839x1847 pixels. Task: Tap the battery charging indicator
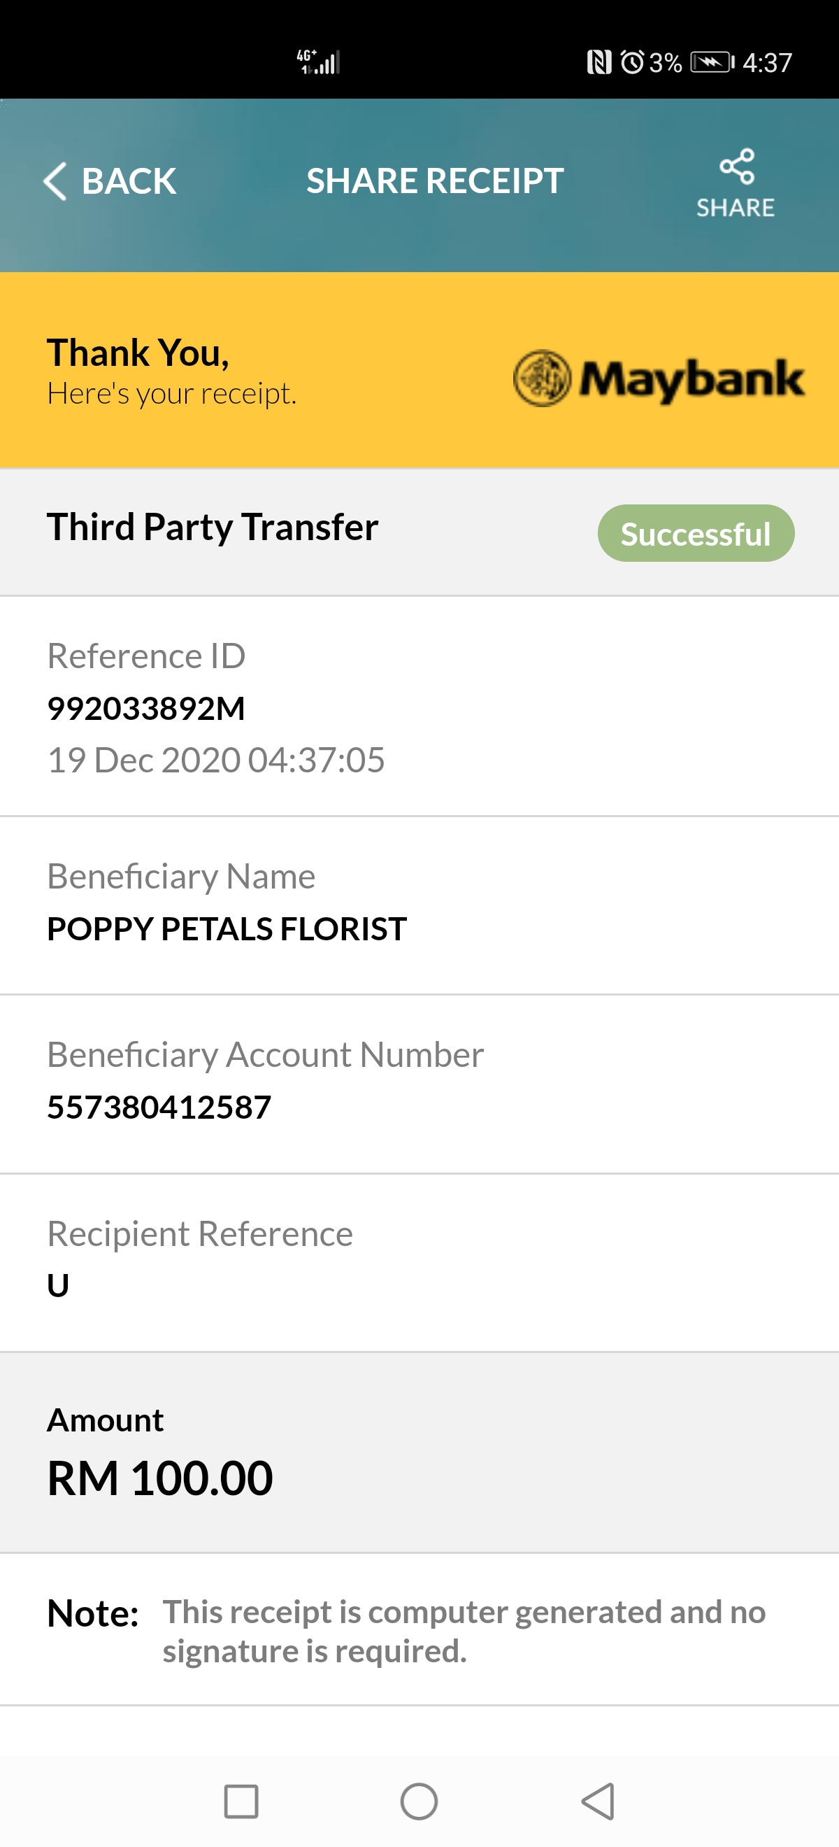[712, 62]
